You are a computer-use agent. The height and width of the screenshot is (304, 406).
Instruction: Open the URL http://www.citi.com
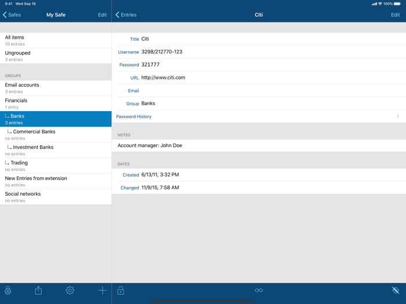(163, 78)
